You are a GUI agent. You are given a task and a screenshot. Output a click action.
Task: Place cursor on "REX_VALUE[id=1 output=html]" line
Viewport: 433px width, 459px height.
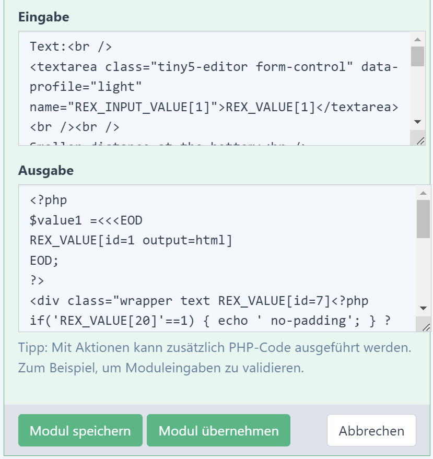click(131, 240)
